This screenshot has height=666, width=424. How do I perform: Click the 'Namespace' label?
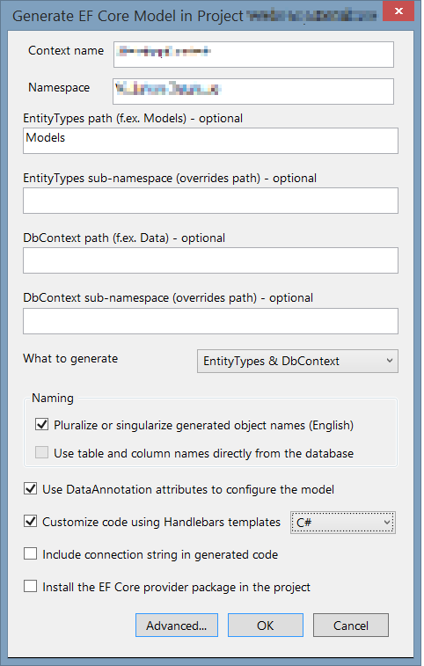tap(59, 87)
